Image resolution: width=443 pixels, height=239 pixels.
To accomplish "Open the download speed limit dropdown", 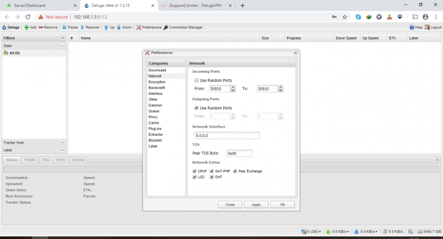I will (338, 231).
